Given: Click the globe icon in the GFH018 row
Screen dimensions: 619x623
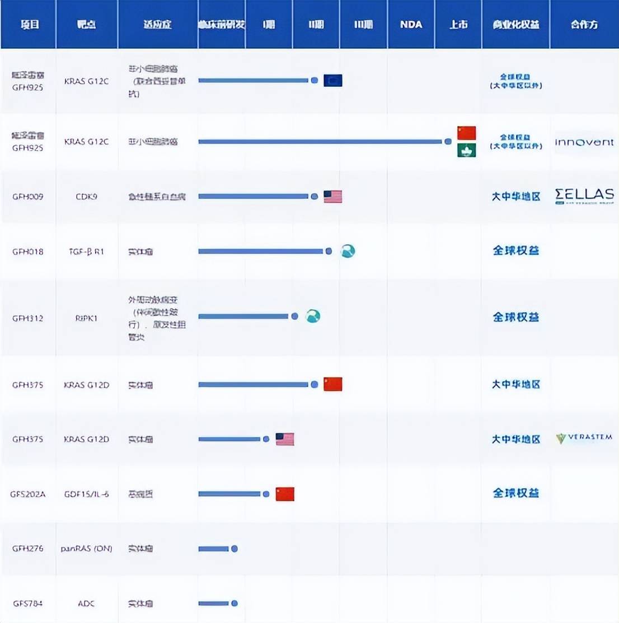Looking at the screenshot, I should point(348,251).
